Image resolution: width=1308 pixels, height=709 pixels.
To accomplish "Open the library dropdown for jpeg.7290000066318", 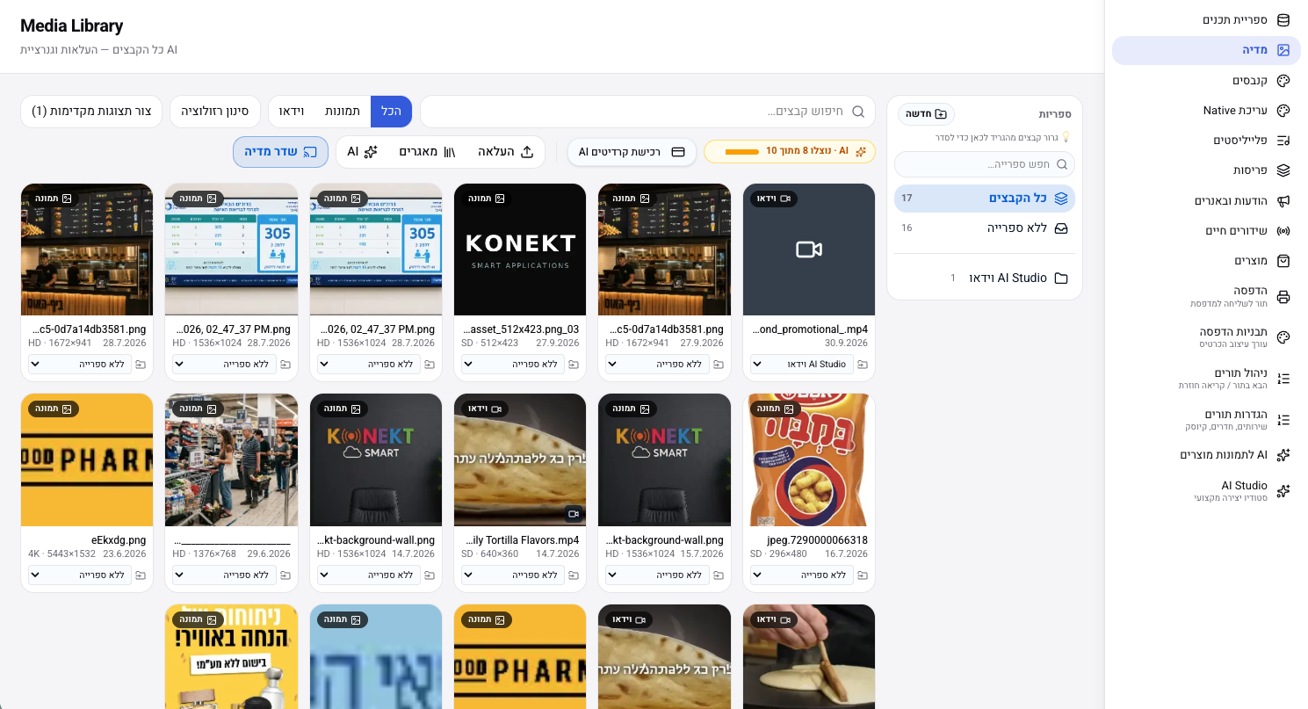I will click(802, 575).
